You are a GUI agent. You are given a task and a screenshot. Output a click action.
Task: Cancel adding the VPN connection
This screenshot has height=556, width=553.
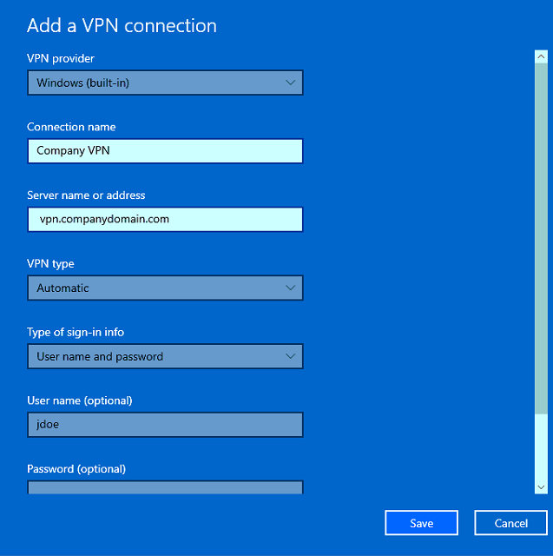tap(510, 523)
